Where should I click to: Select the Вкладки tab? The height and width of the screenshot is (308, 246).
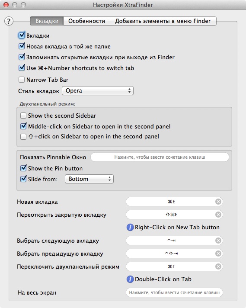pos(47,21)
